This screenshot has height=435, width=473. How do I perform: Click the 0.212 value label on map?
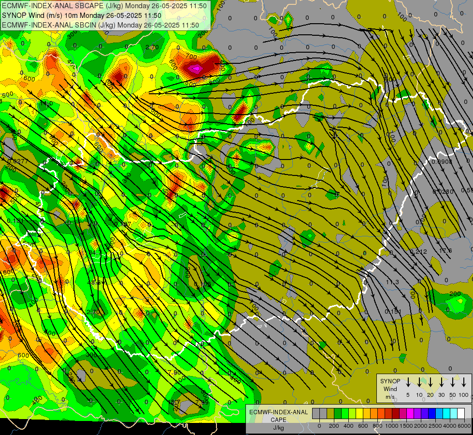click(x=418, y=251)
